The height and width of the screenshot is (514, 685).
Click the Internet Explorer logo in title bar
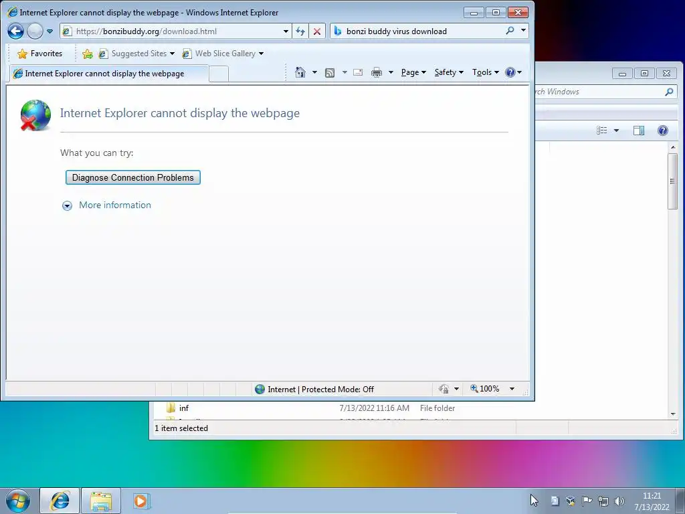(x=12, y=12)
